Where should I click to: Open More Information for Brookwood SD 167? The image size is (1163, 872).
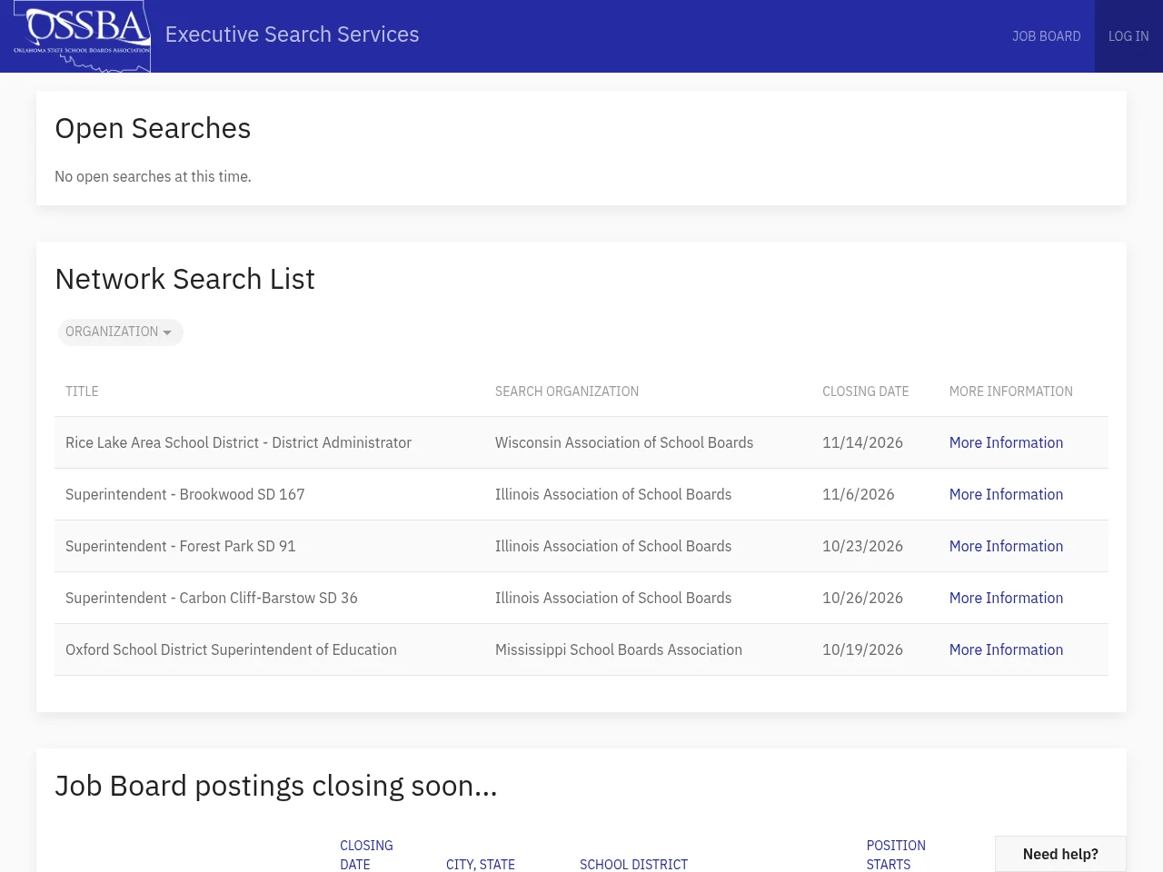1006,494
